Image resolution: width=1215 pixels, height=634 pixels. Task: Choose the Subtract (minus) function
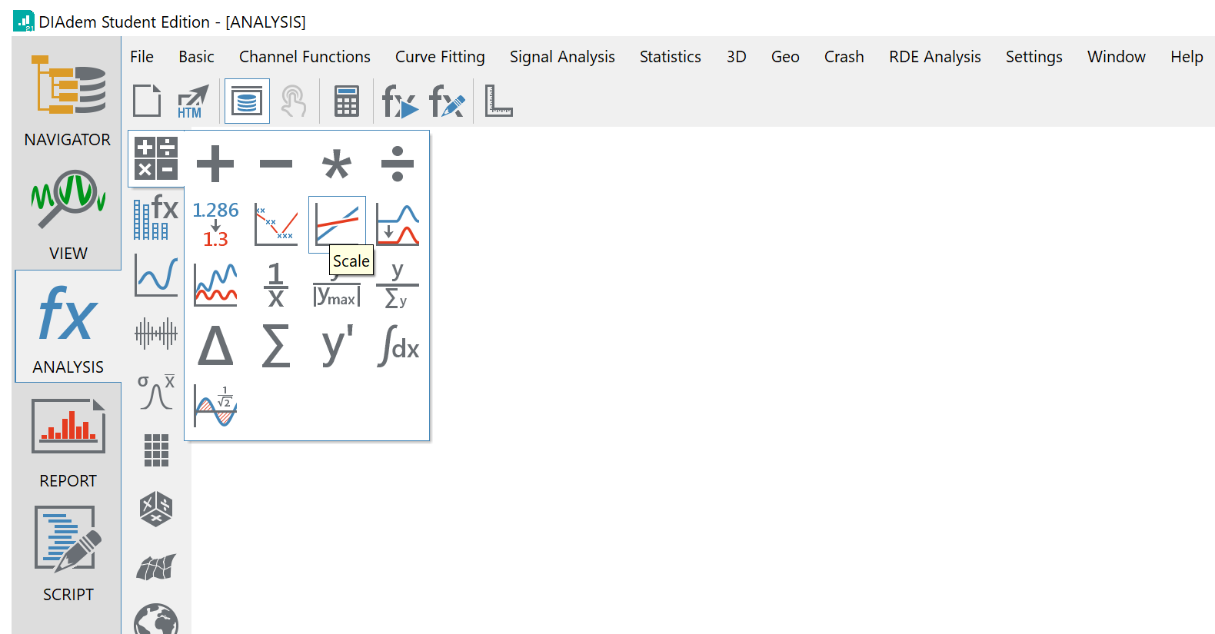click(x=276, y=164)
